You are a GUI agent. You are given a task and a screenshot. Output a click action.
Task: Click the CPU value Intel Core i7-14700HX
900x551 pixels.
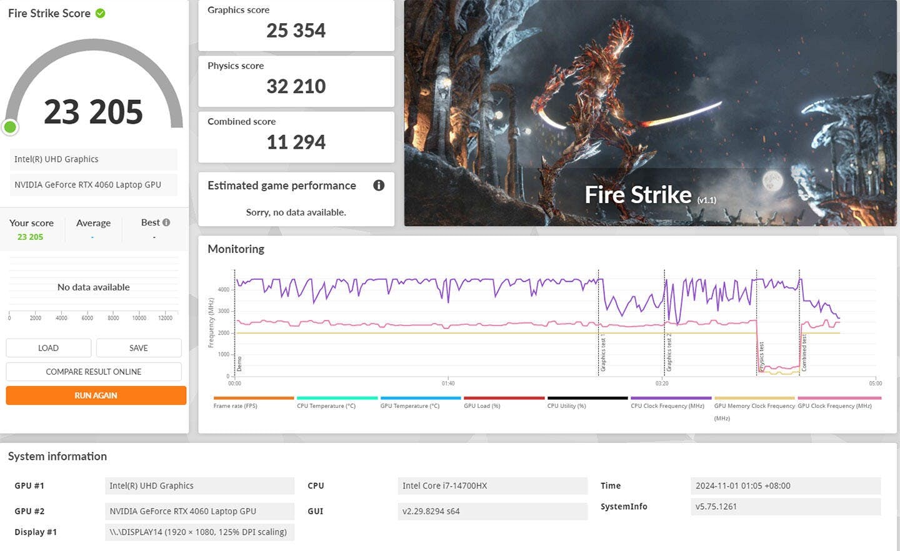pos(492,486)
